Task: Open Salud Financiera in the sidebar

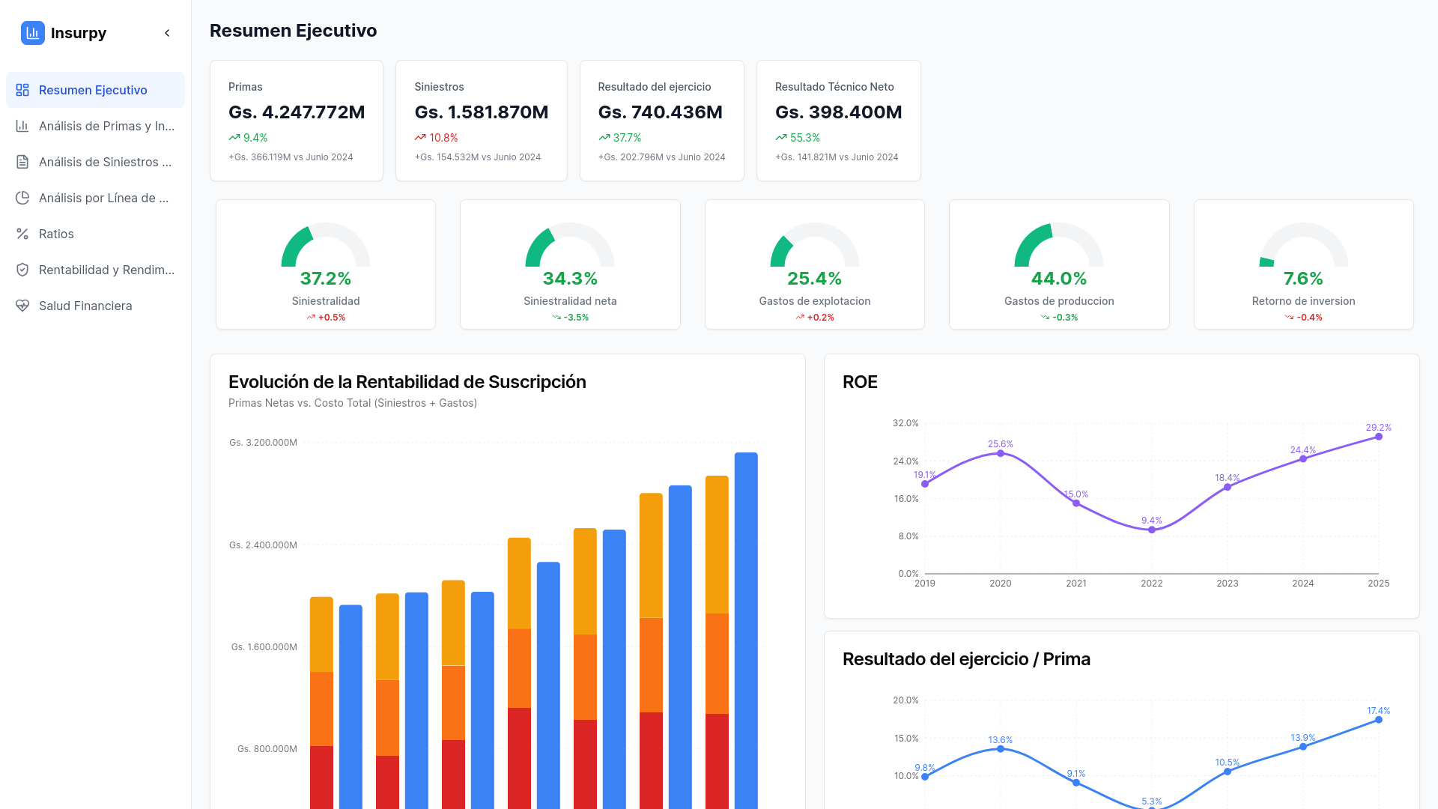Action: (x=95, y=306)
